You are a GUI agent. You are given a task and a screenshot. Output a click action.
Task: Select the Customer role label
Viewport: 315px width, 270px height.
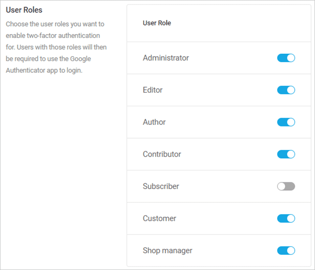click(159, 218)
